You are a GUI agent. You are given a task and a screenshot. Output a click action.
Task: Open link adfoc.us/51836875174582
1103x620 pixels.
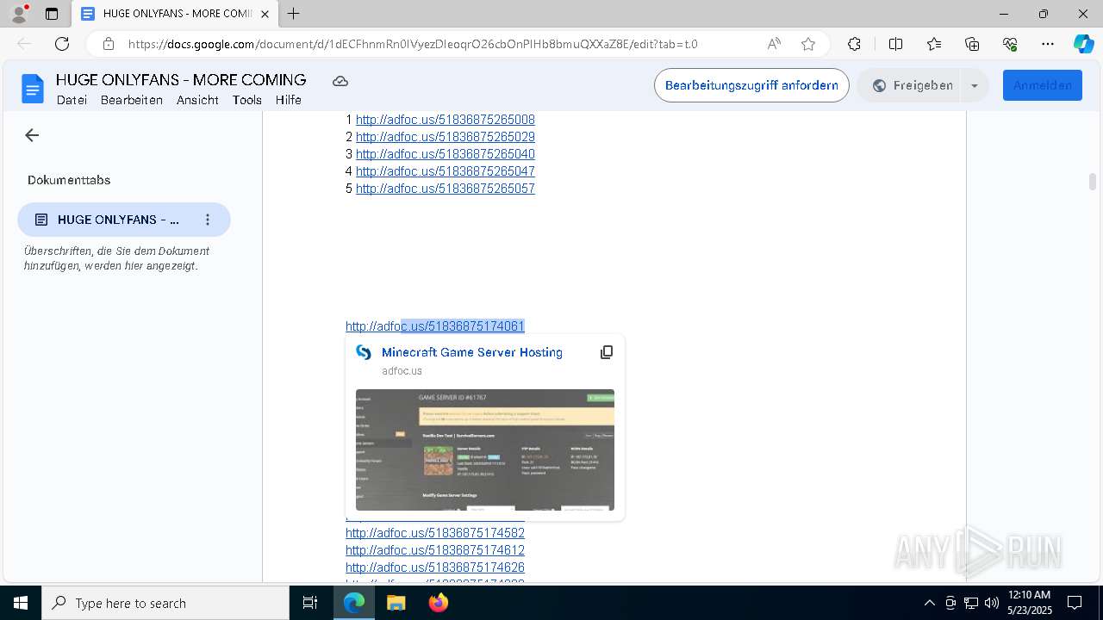pyautogui.click(x=435, y=533)
